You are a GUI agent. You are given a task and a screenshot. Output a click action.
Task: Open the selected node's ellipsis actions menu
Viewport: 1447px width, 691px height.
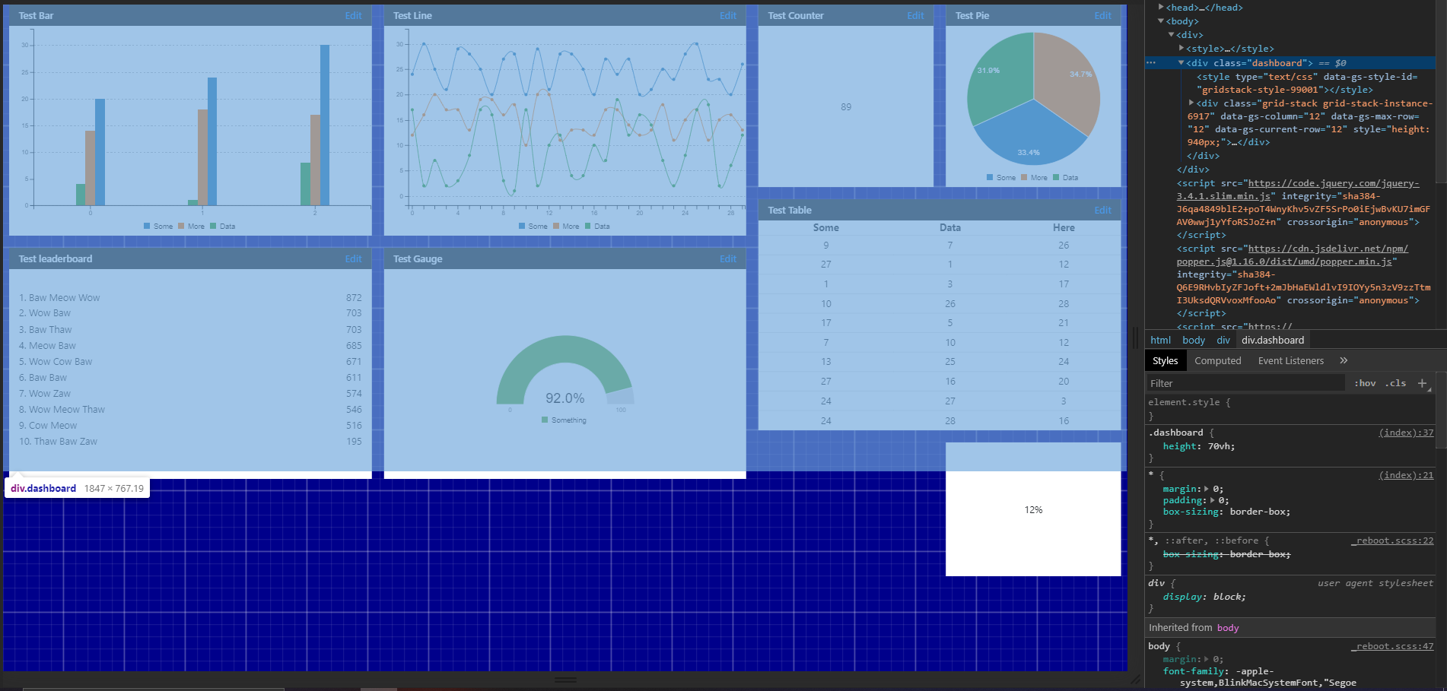click(1151, 62)
